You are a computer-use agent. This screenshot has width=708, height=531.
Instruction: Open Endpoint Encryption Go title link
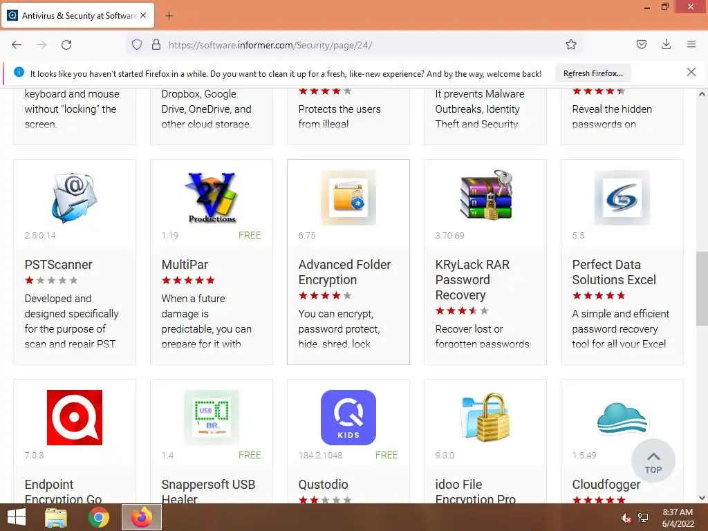(63, 492)
